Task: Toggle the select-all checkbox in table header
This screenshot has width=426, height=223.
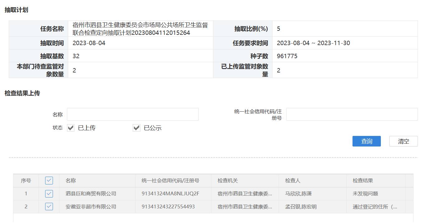Action: 49,180
